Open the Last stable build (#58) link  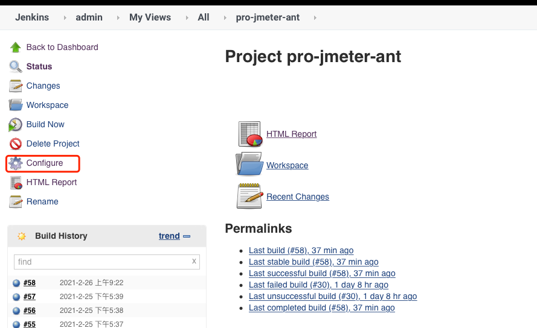pyautogui.click(x=314, y=262)
